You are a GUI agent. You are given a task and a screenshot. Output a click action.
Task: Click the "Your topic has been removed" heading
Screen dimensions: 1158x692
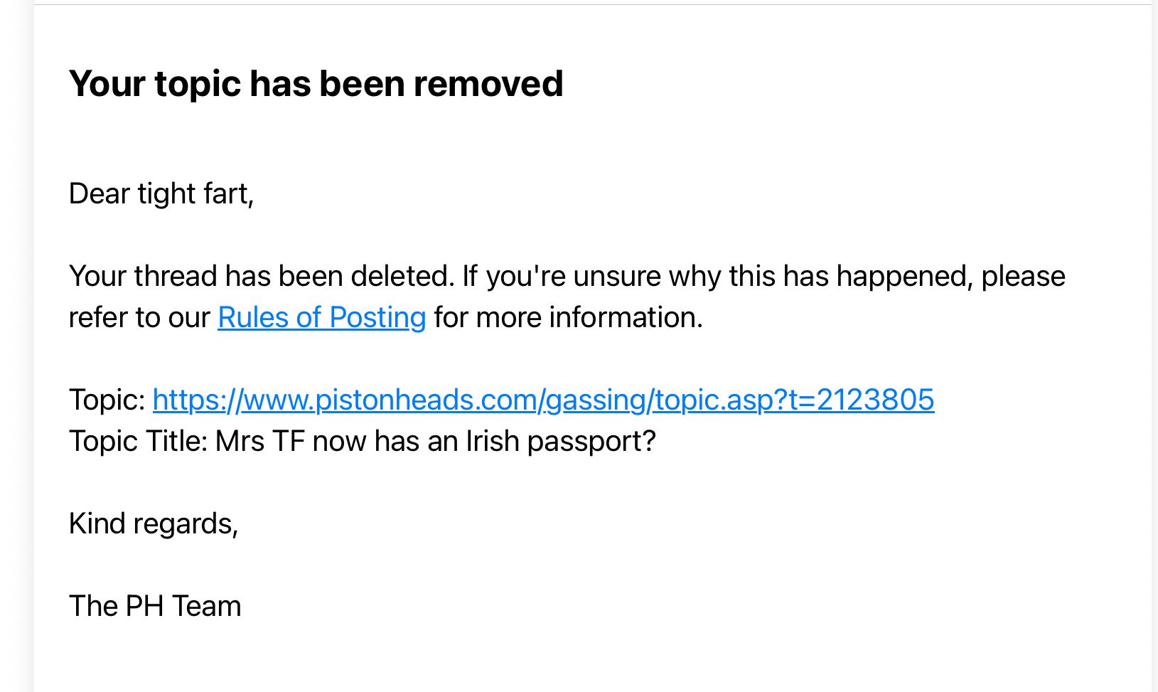(x=316, y=84)
